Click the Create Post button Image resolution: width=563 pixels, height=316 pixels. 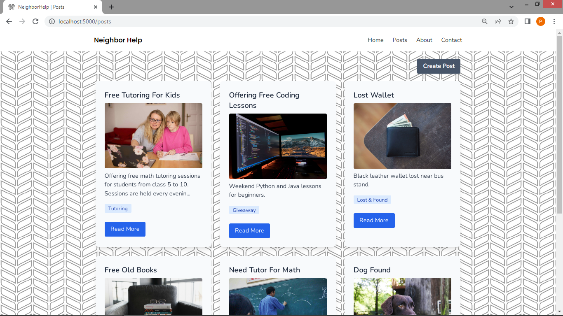pos(439,66)
